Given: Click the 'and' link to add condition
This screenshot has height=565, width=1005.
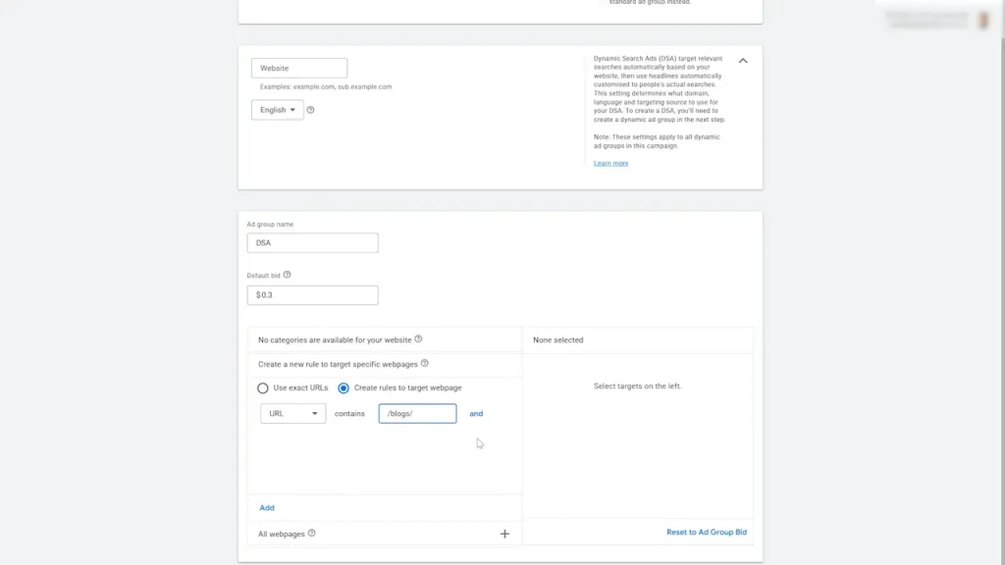Looking at the screenshot, I should pyautogui.click(x=476, y=414).
